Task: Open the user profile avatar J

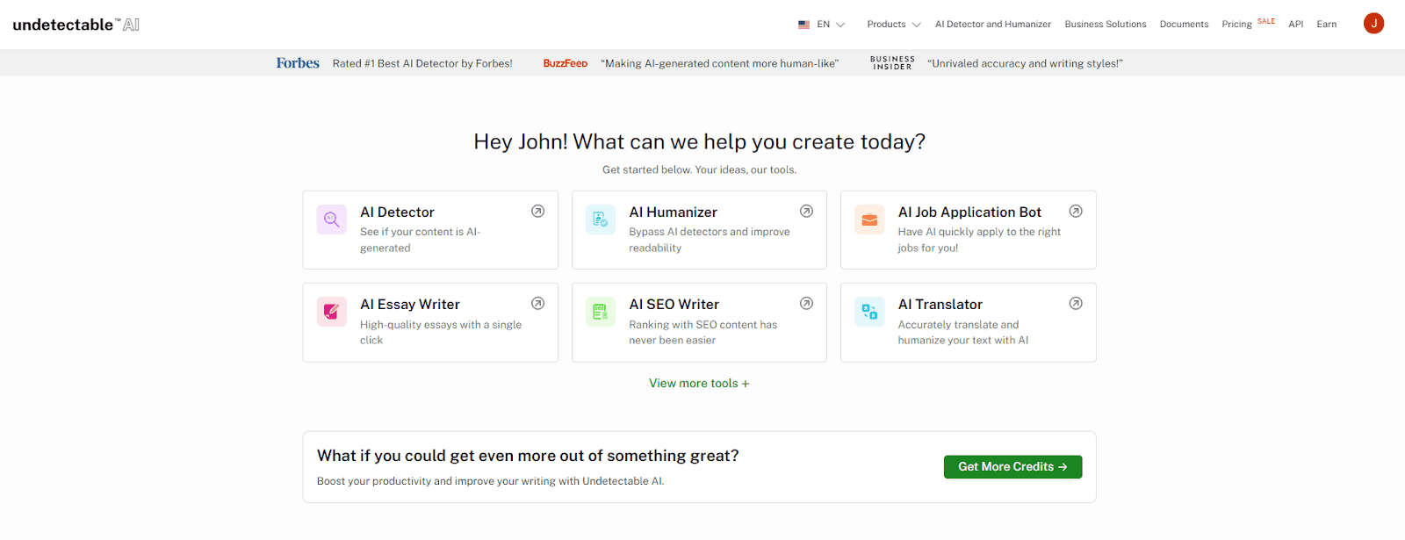Action: coord(1373,24)
